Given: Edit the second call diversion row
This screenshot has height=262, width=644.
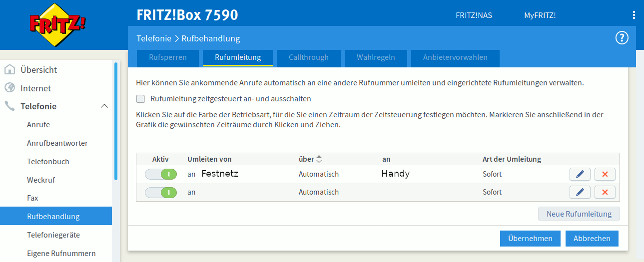Looking at the screenshot, I should coord(580,192).
